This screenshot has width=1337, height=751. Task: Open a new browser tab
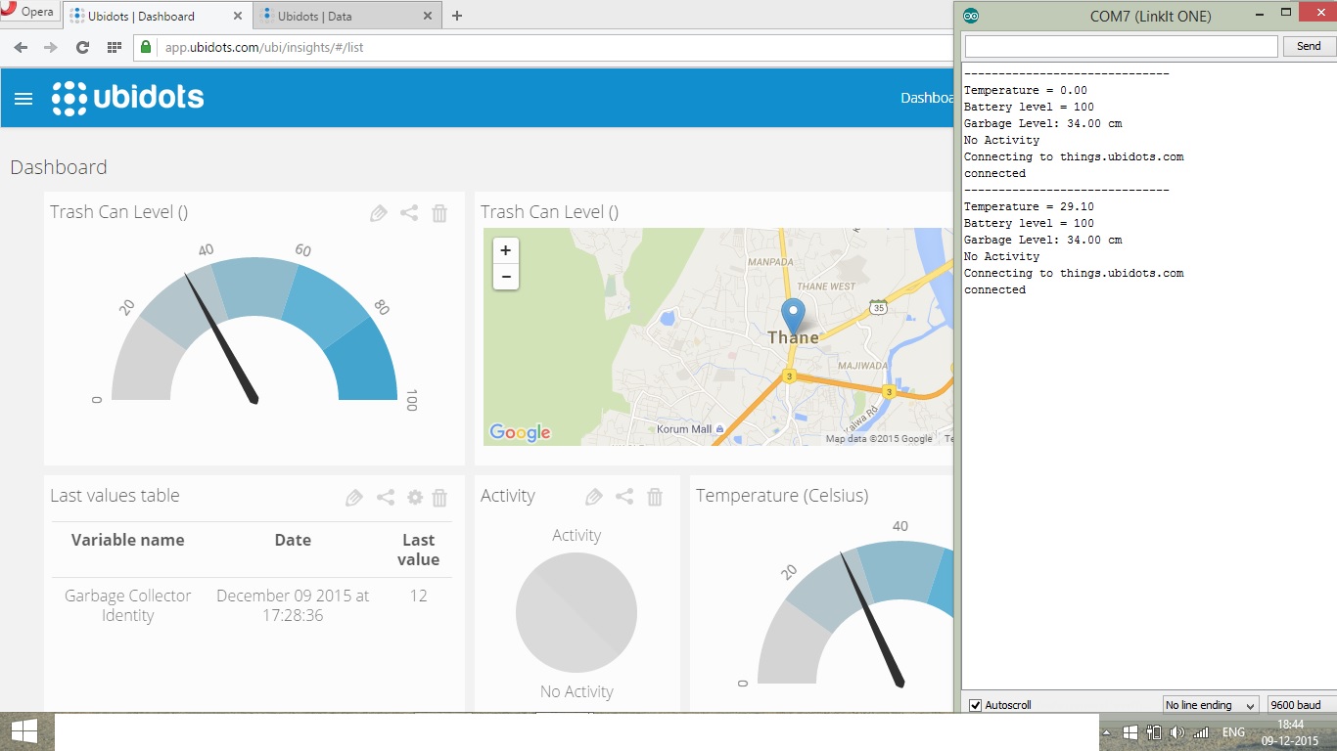(x=457, y=16)
